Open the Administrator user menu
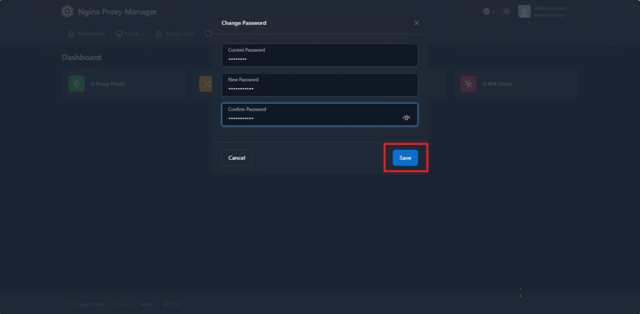 click(549, 12)
